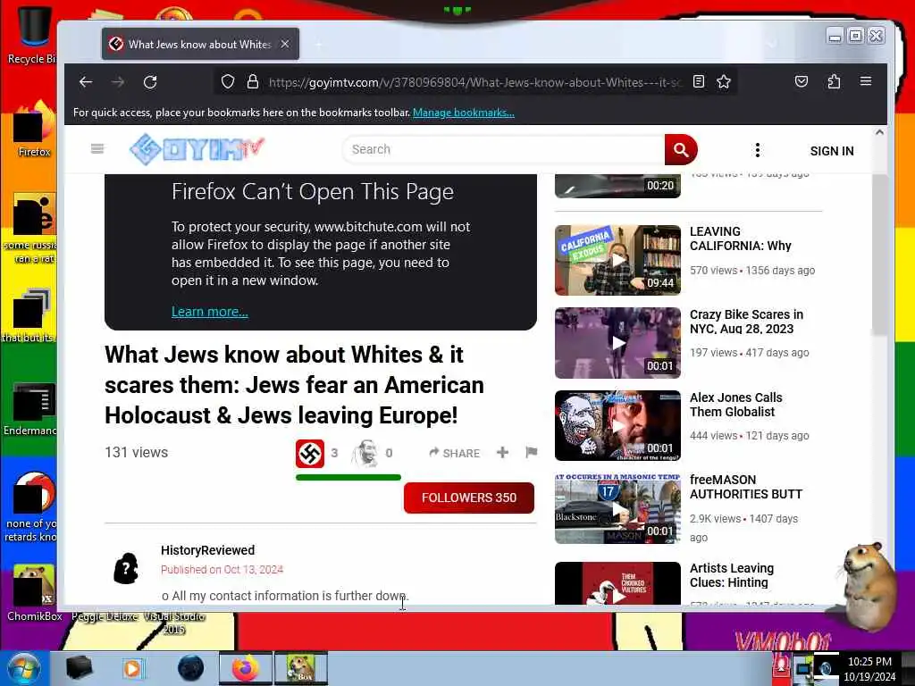Open the HistoryReviewed channel link

[207, 550]
